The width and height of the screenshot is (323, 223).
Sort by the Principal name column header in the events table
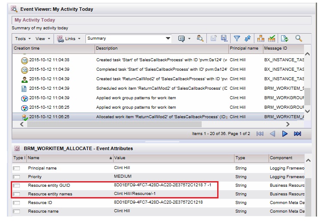pos(246,48)
